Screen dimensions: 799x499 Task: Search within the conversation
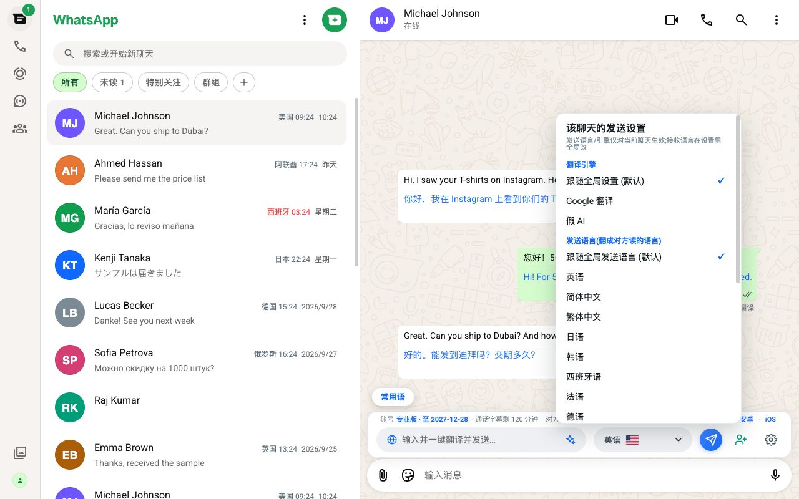742,20
